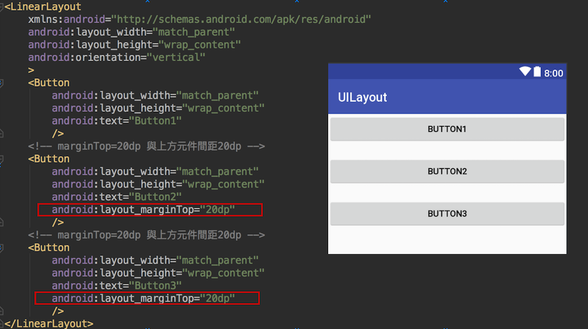
Task: Click the battery icon in status bar
Action: click(x=537, y=72)
